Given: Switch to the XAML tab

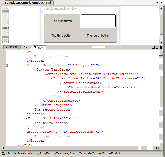Looking at the screenshot, I should tap(39, 48).
